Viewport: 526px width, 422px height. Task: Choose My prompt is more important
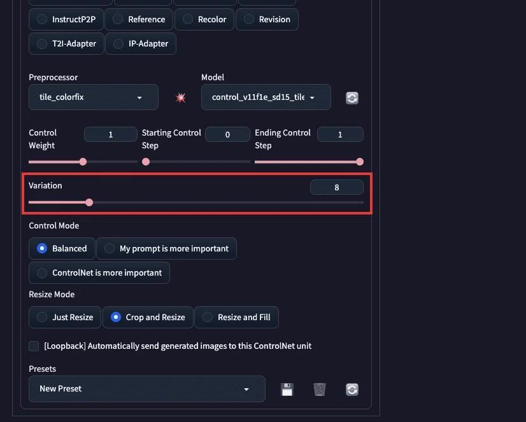[166, 248]
